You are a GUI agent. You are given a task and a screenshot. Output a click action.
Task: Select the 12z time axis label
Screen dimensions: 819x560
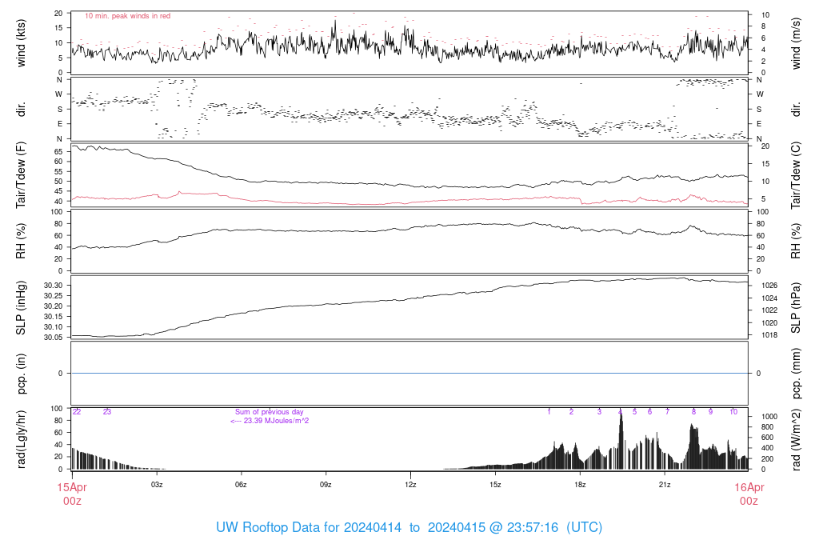pos(410,485)
